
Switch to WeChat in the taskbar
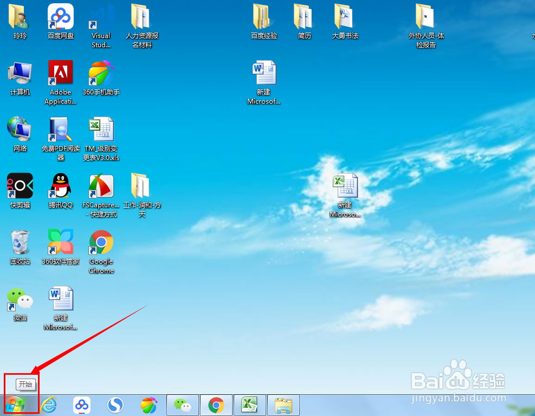[183, 405]
